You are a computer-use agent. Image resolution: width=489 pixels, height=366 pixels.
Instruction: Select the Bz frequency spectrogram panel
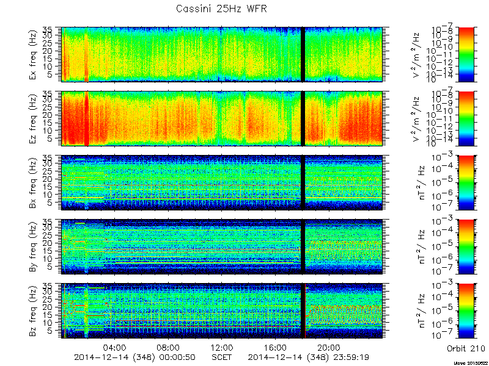[x=222, y=311]
